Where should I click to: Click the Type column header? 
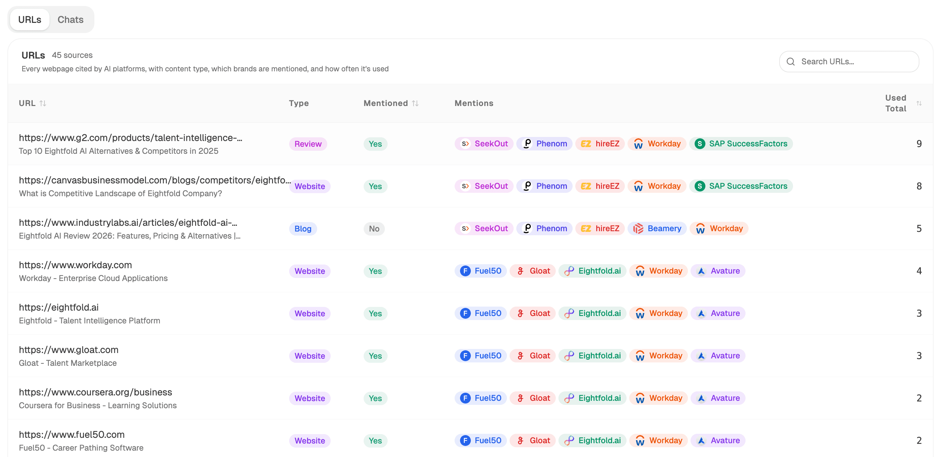click(299, 103)
